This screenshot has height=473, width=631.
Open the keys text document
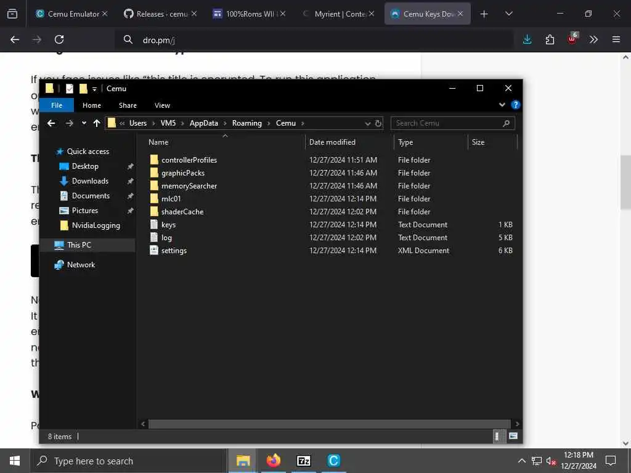click(x=169, y=225)
